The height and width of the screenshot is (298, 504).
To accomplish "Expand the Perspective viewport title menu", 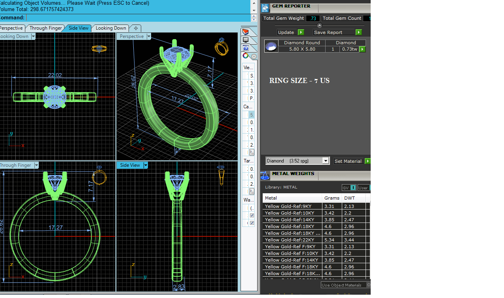I will coord(149,36).
